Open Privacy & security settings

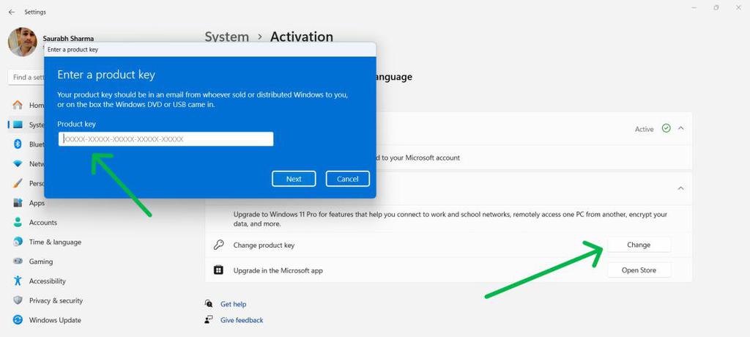pos(56,300)
